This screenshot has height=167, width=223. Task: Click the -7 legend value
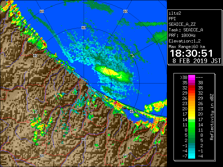(185, 156)
